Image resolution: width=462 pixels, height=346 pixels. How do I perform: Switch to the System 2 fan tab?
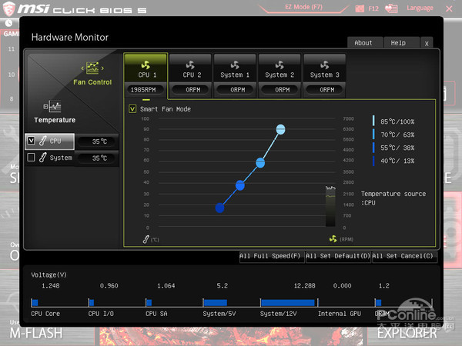(280, 68)
